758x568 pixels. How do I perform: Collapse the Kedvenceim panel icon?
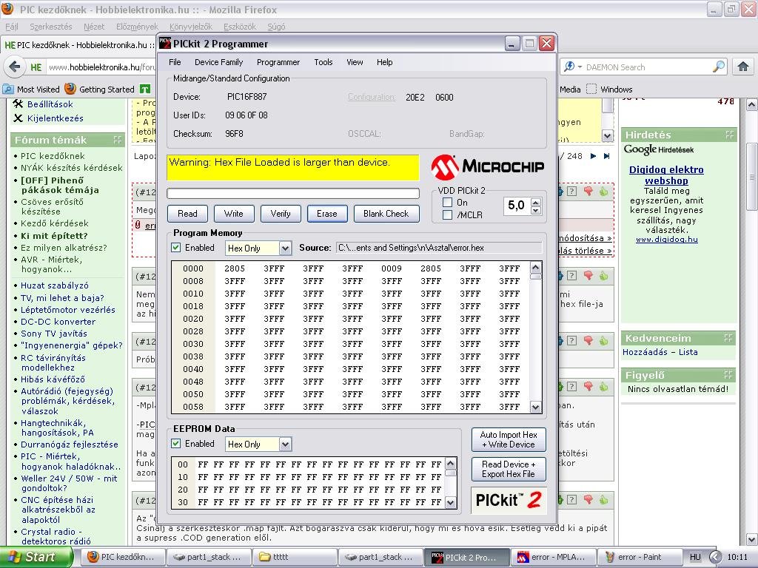coord(728,338)
